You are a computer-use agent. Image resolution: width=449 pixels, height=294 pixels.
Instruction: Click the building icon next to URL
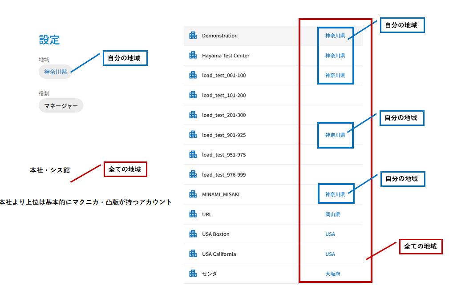193,214
